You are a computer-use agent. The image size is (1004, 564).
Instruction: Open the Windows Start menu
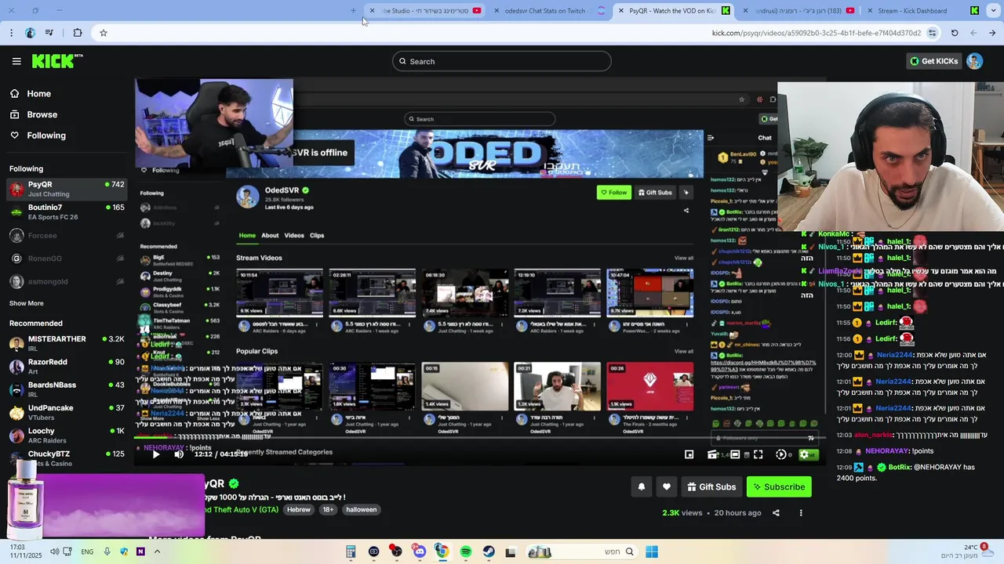652,551
